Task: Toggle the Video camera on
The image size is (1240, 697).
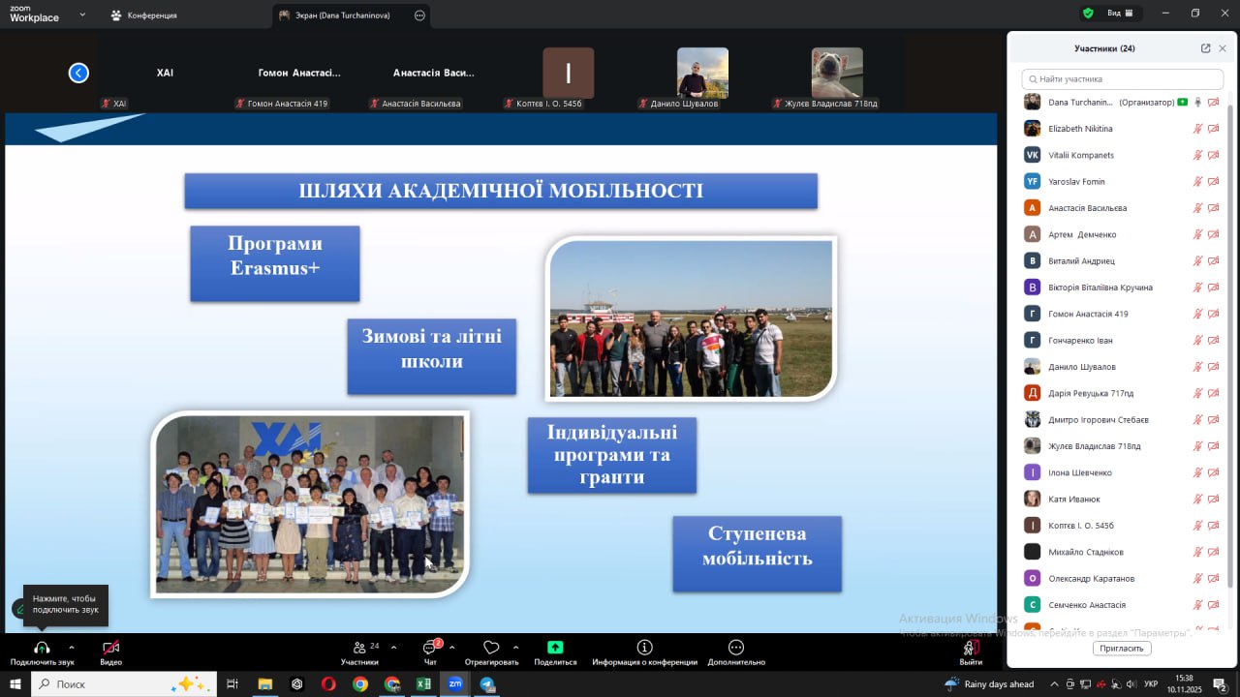Action: (x=110, y=648)
